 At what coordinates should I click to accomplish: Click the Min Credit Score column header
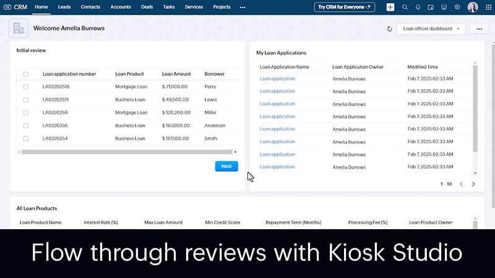coord(223,222)
